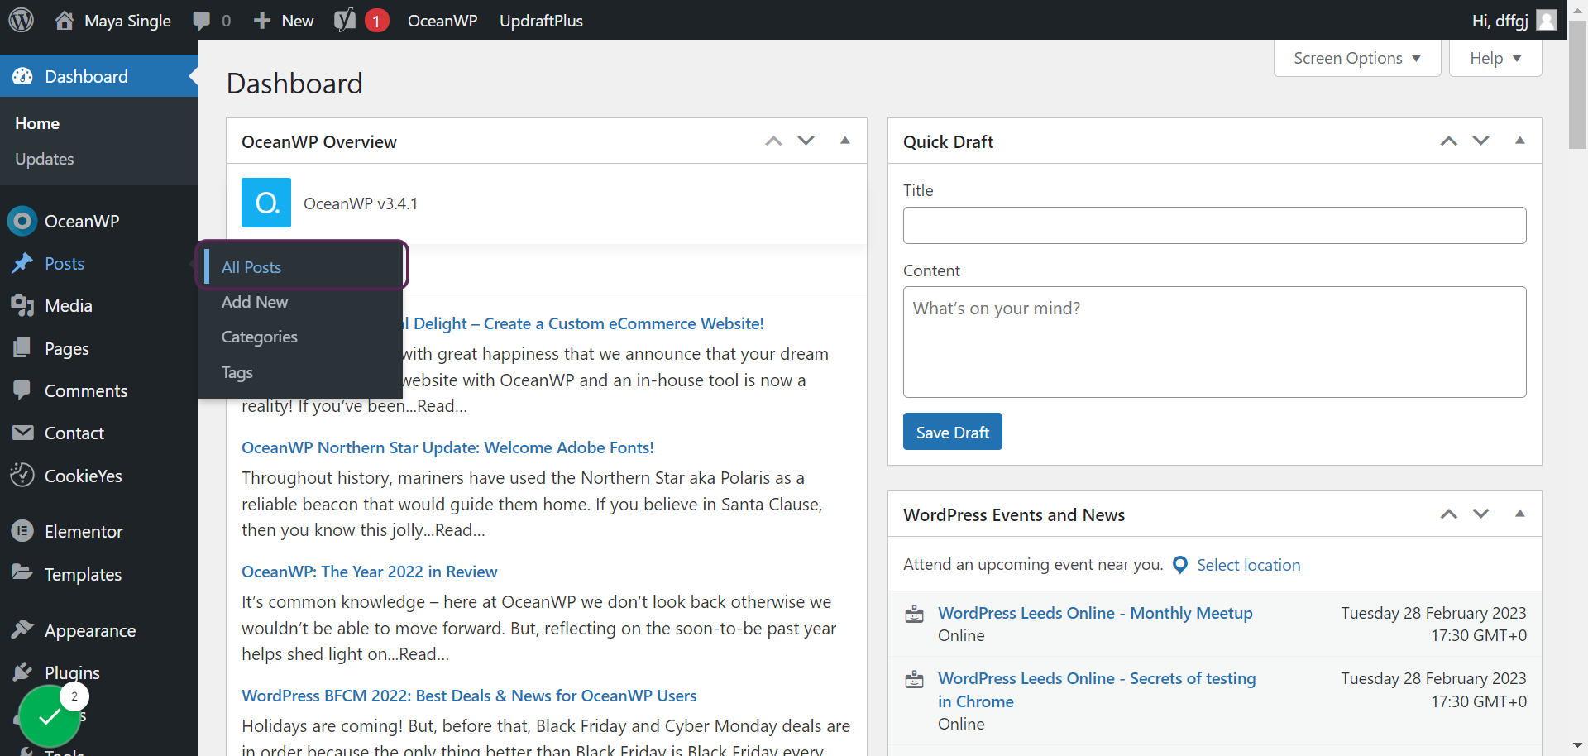Image resolution: width=1588 pixels, height=756 pixels.
Task: Collapse the OceanWP Overview panel
Action: (x=845, y=141)
